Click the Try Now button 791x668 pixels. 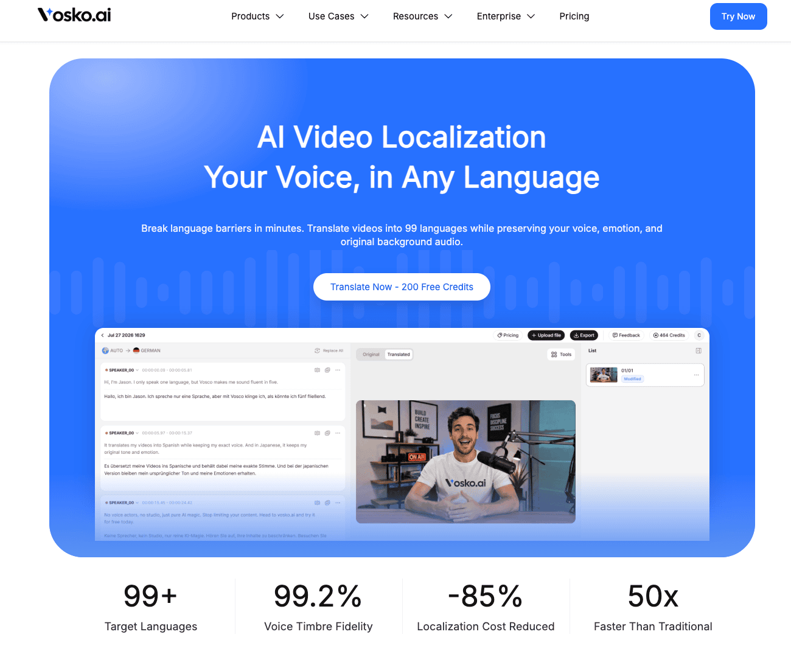click(x=738, y=16)
